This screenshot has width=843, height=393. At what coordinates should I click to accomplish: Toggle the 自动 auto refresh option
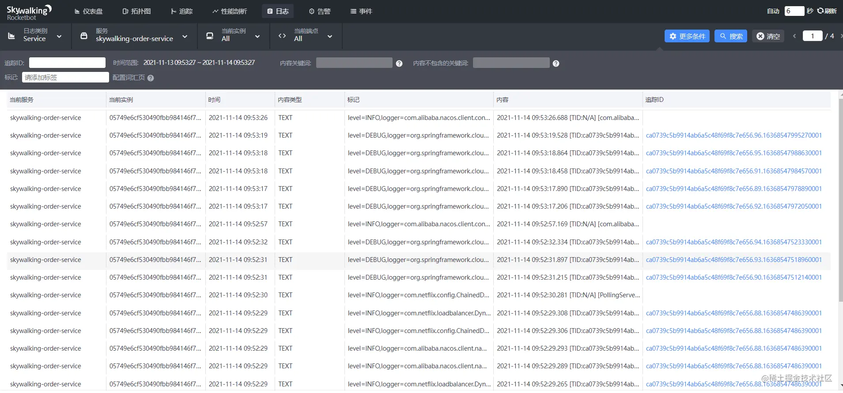[773, 11]
